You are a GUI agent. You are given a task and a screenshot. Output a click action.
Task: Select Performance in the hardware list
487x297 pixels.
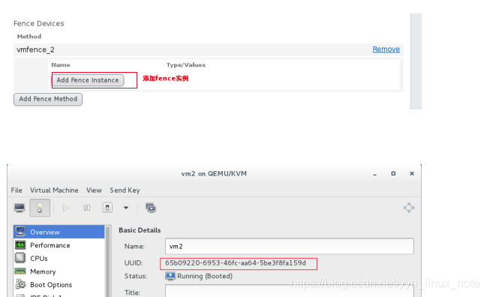tap(59, 245)
